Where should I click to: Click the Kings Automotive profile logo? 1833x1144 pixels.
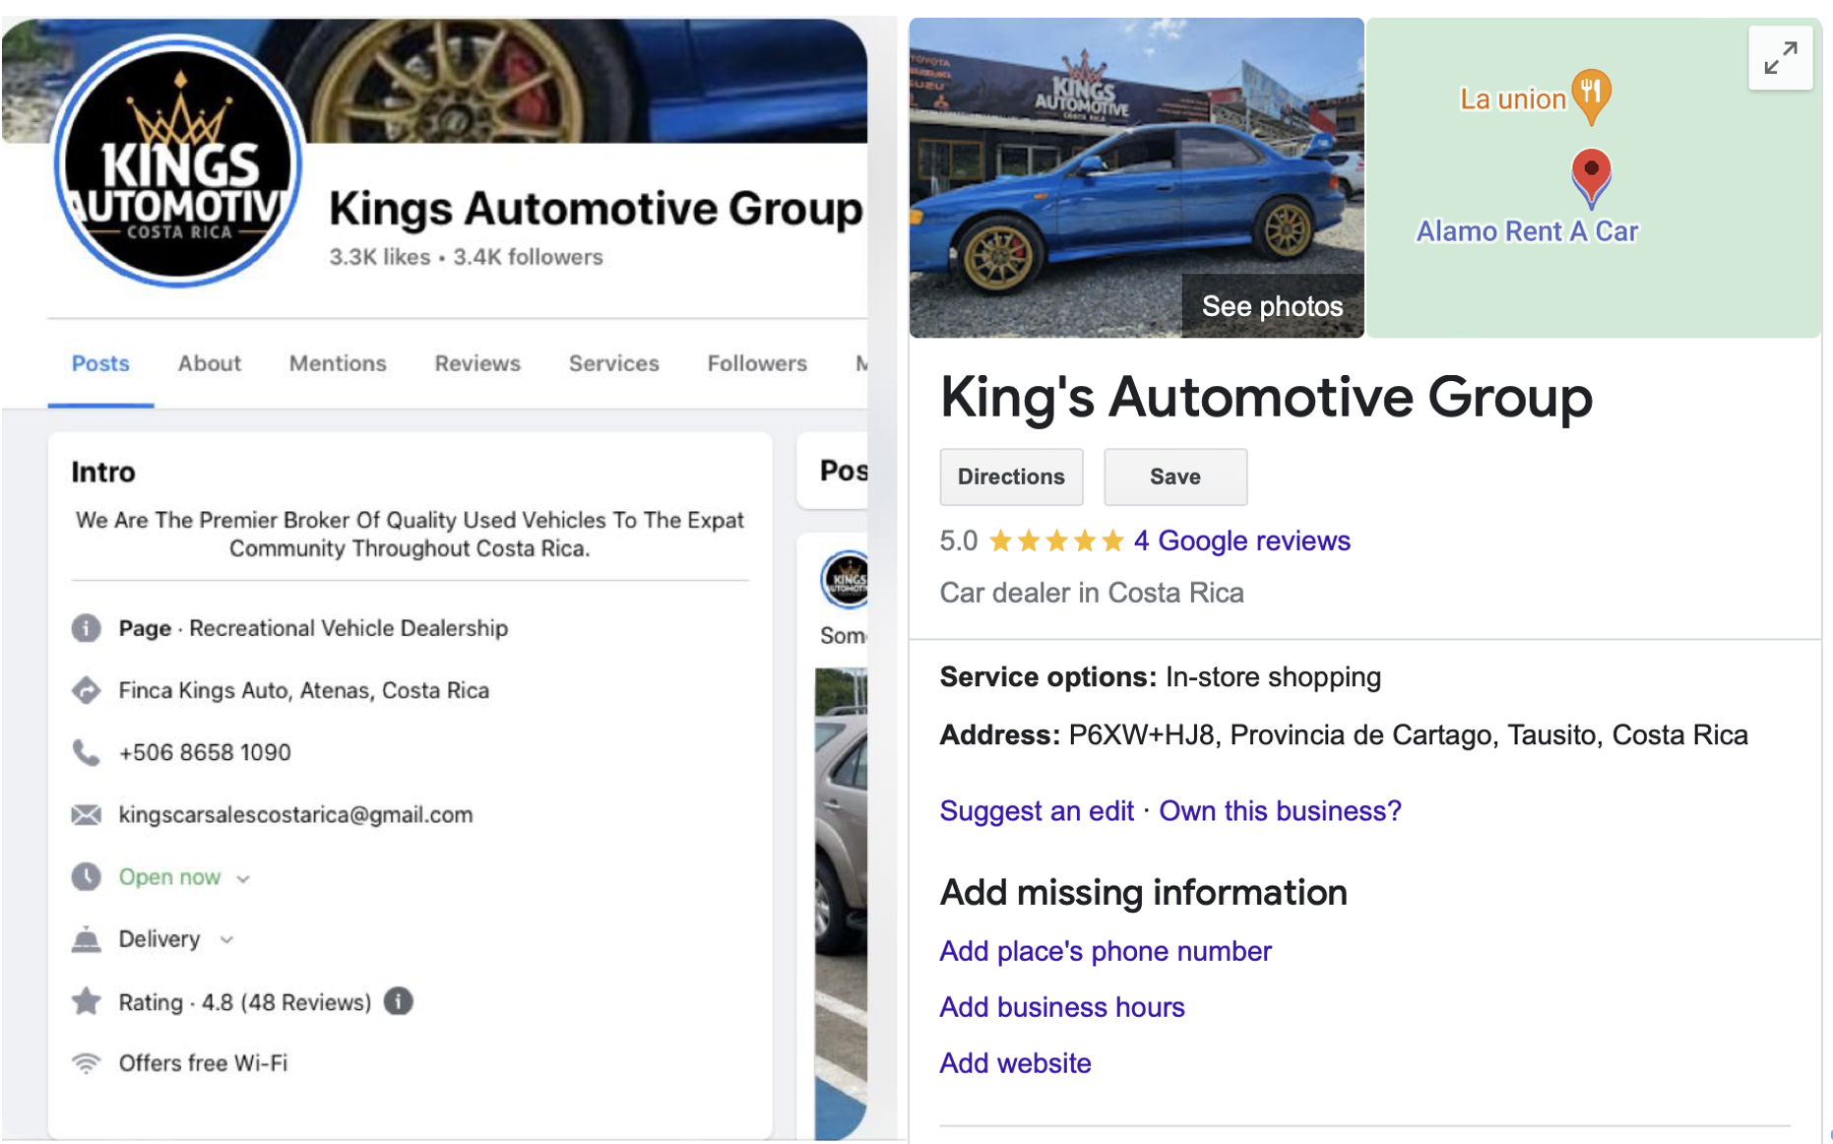point(178,162)
